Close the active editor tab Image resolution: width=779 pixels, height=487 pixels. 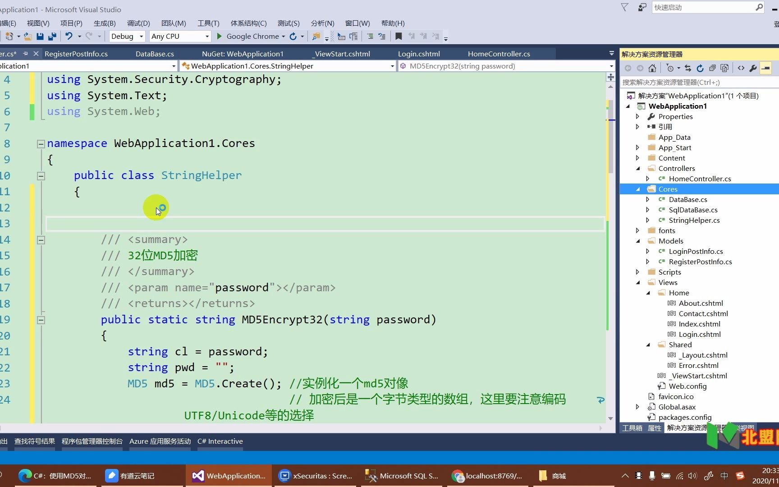(36, 54)
